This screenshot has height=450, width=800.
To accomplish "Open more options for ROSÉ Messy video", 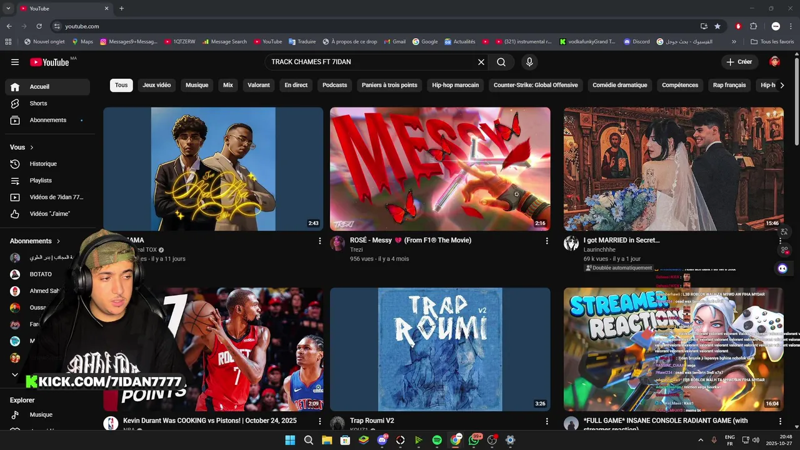I will (x=547, y=241).
